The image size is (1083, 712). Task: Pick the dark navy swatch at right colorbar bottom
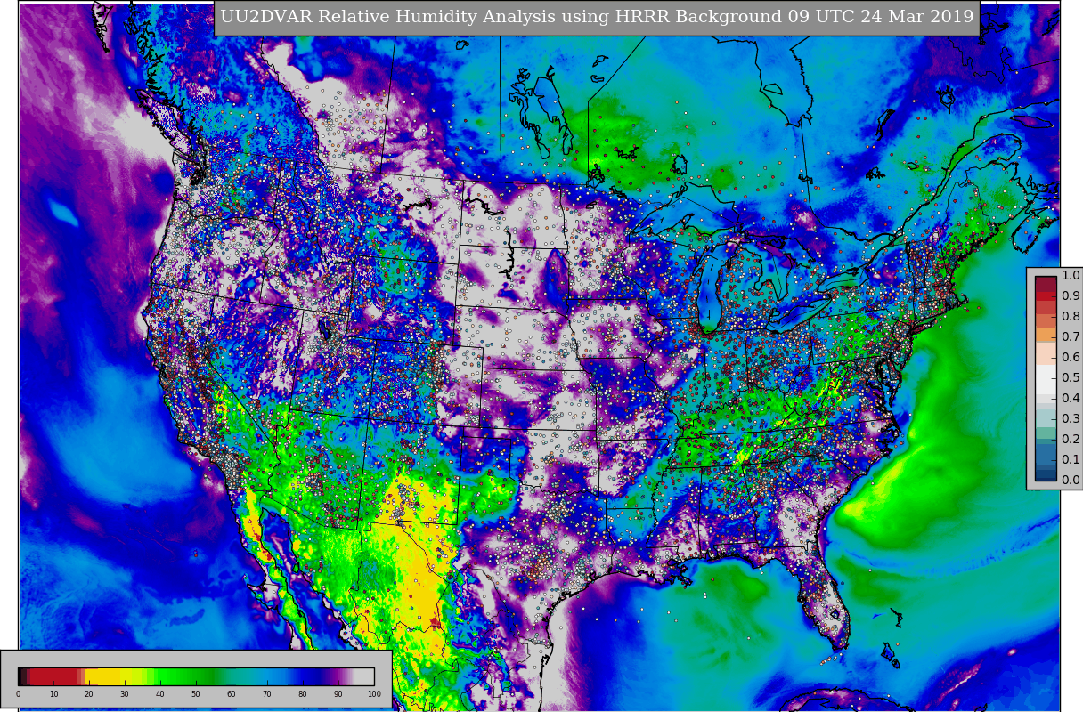1046,475
